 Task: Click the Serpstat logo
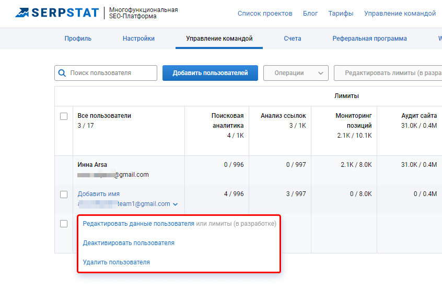tap(57, 13)
